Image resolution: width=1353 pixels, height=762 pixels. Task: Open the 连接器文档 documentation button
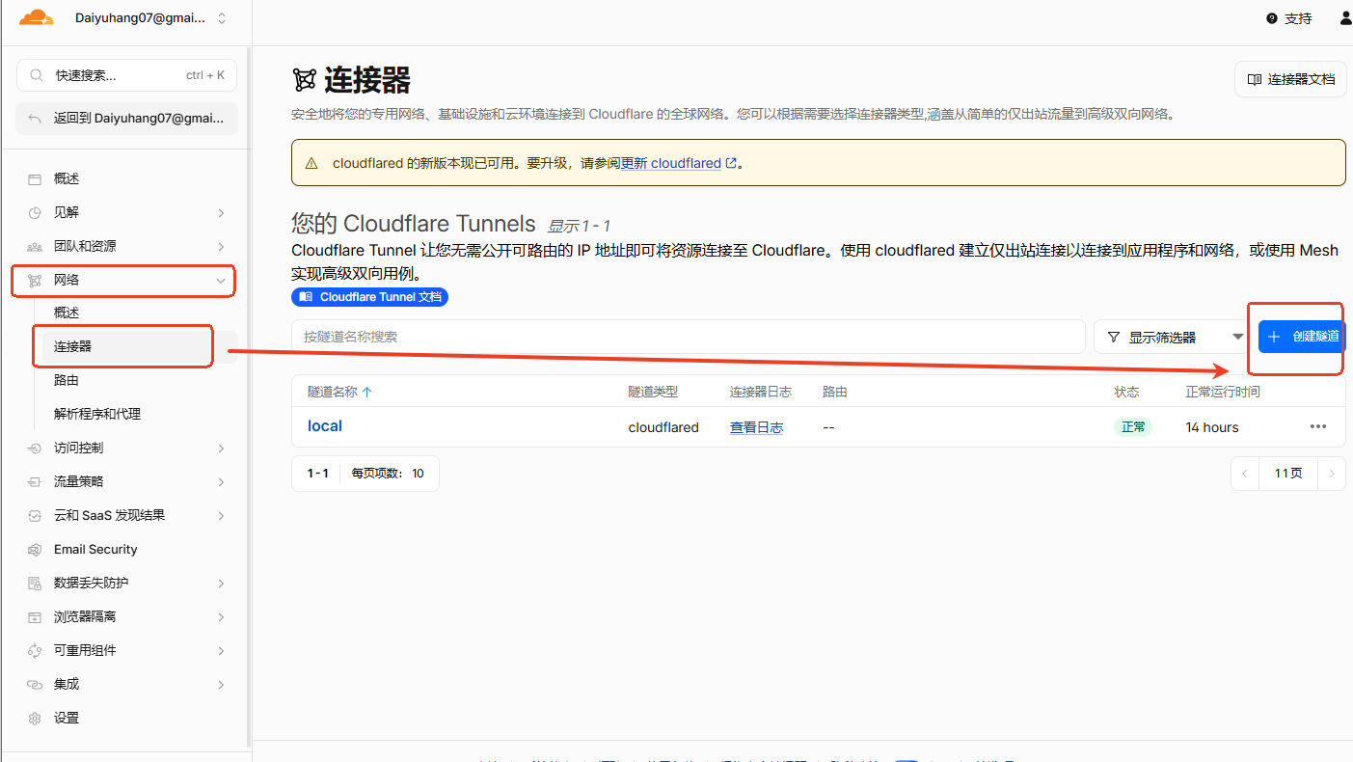click(1290, 79)
